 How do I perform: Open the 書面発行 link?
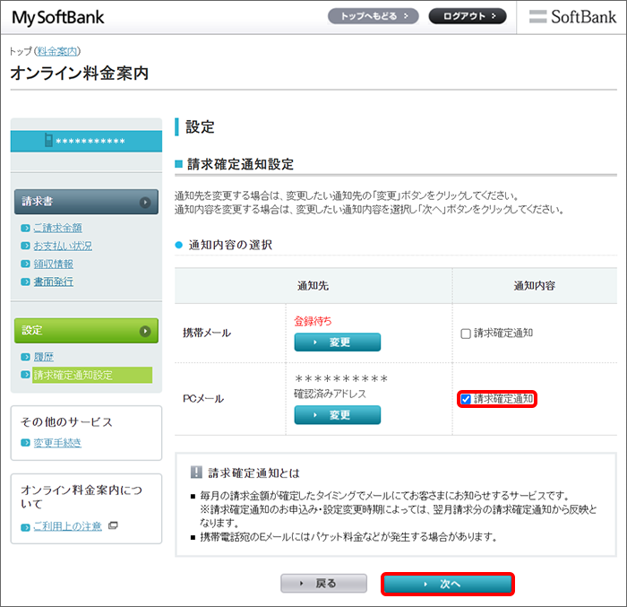(53, 282)
